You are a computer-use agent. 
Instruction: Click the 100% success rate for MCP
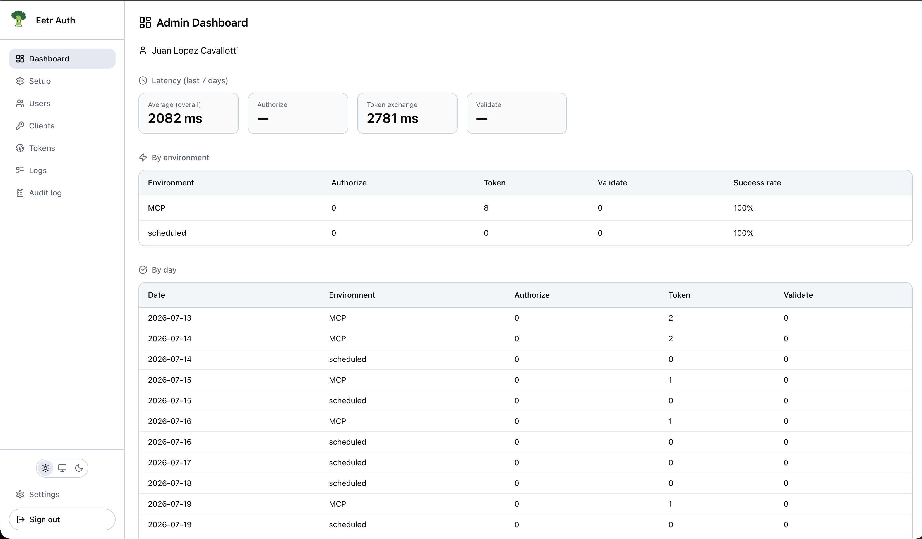[x=743, y=208]
